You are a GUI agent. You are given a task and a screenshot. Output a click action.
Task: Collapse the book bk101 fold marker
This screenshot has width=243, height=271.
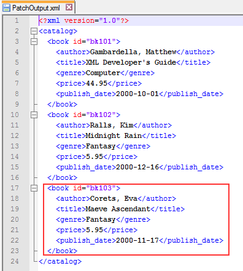point(34,42)
